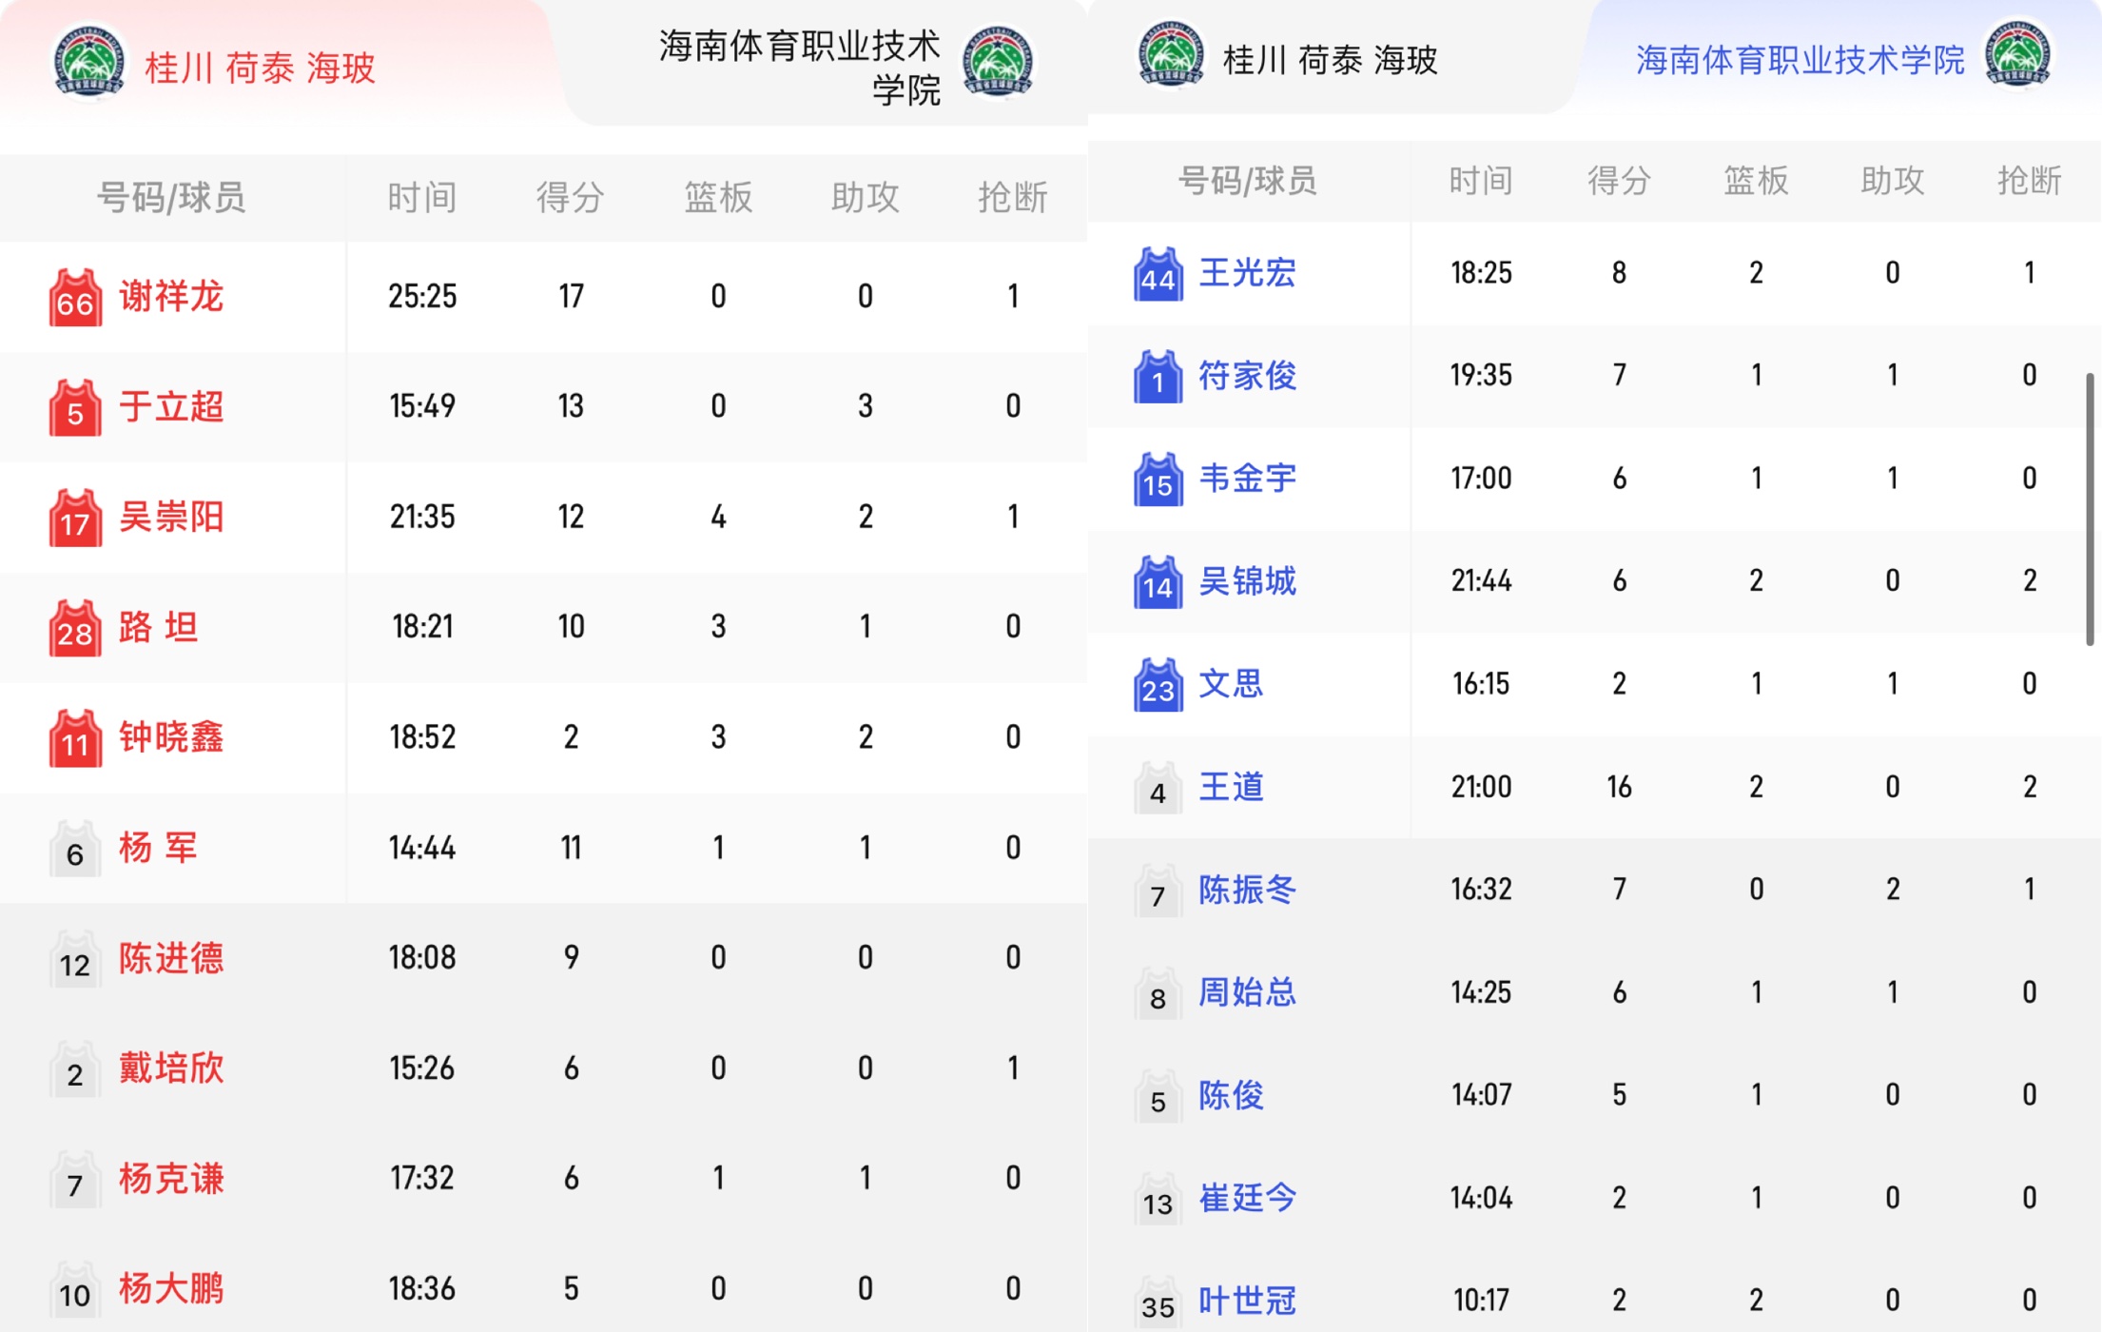Click red jersey 28 icon for 路坦
The width and height of the screenshot is (2102, 1332).
[75, 629]
